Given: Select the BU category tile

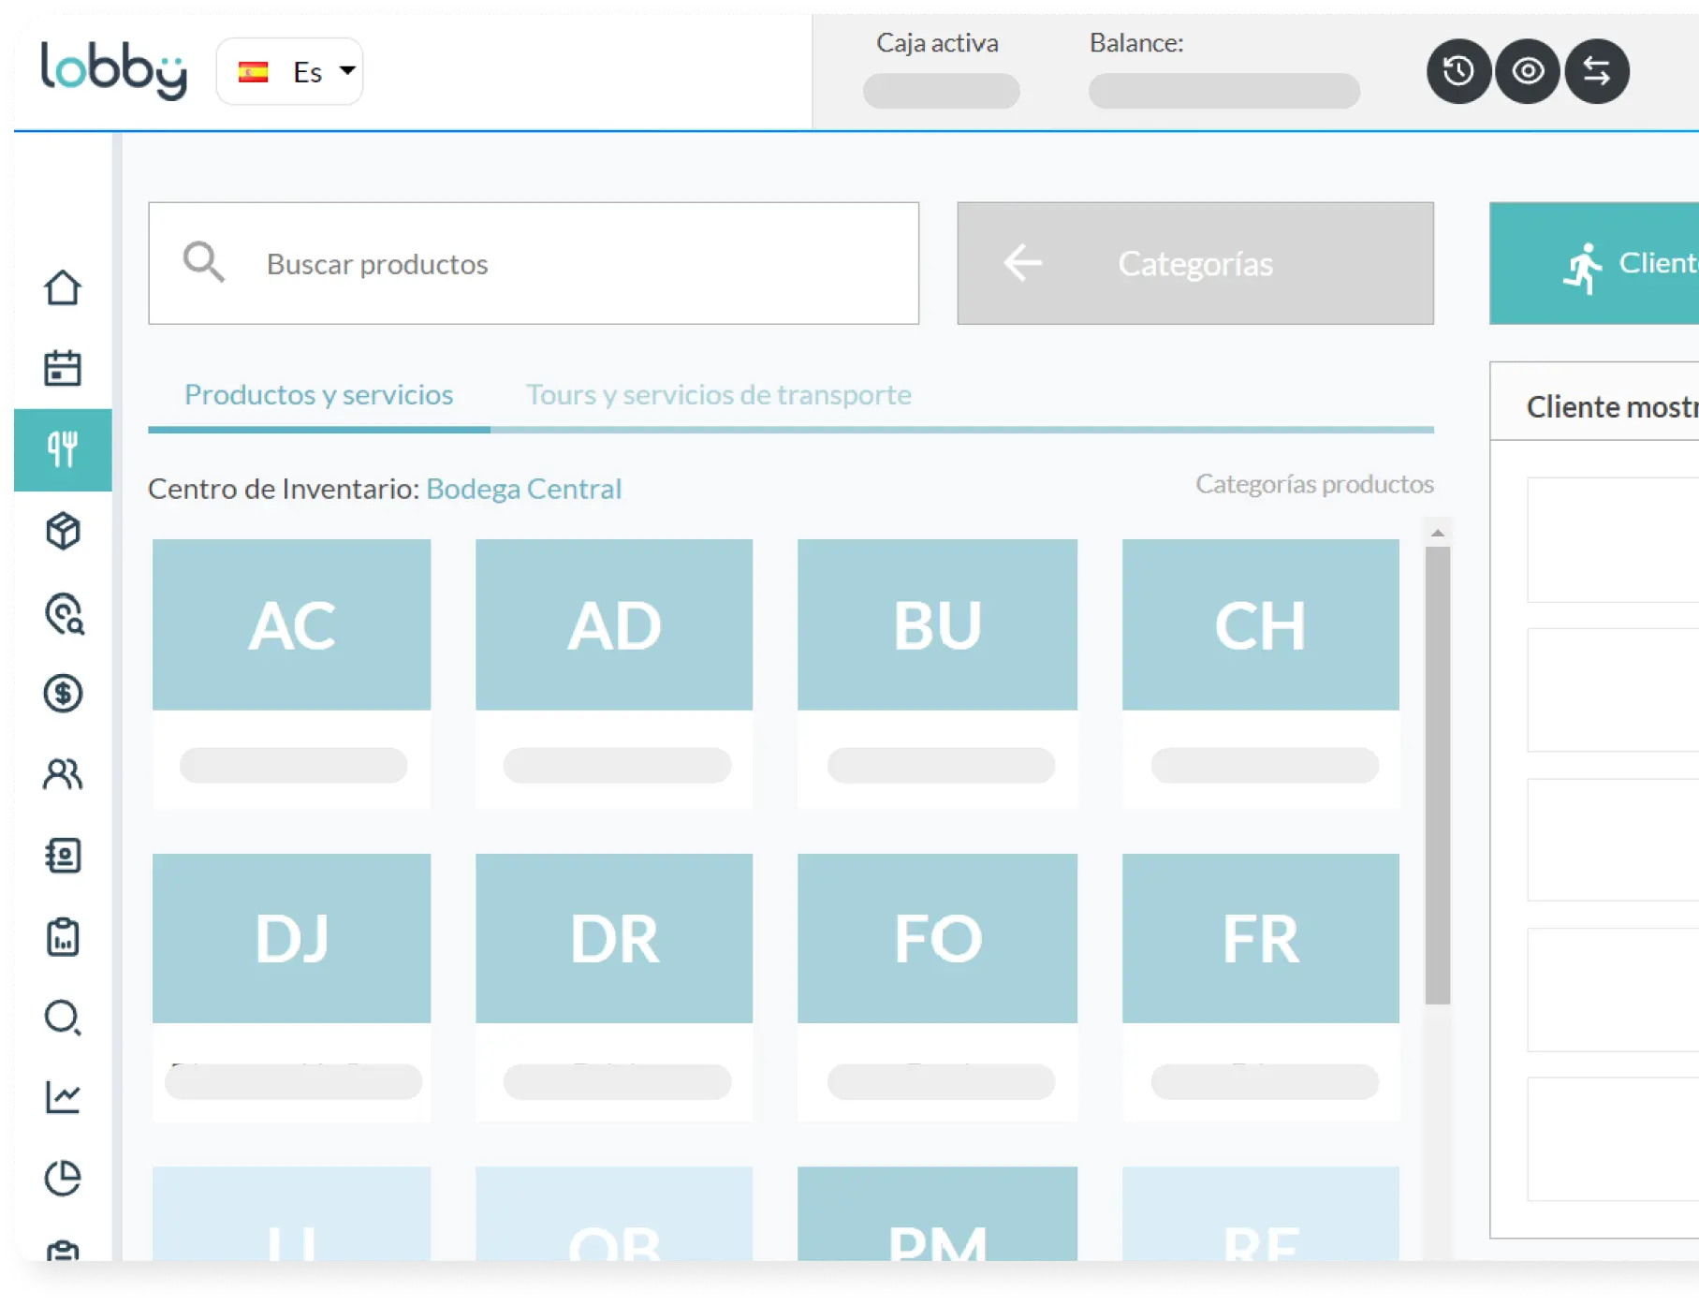Looking at the screenshot, I should (x=937, y=673).
